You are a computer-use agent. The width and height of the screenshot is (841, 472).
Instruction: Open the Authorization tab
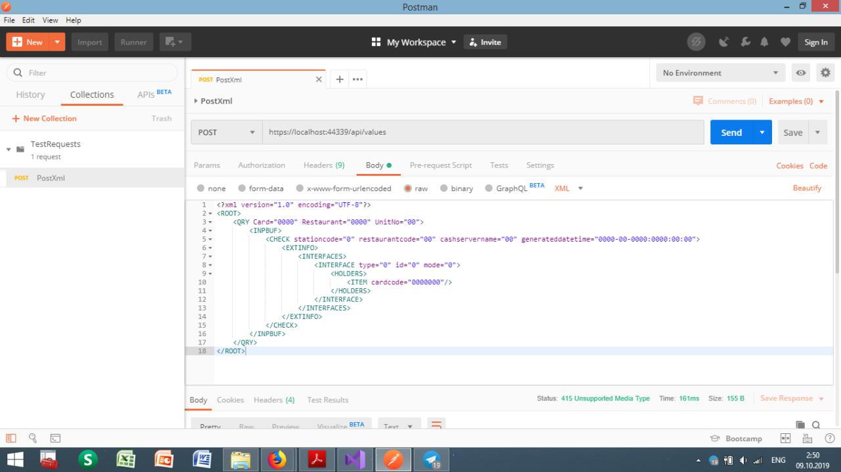point(261,165)
